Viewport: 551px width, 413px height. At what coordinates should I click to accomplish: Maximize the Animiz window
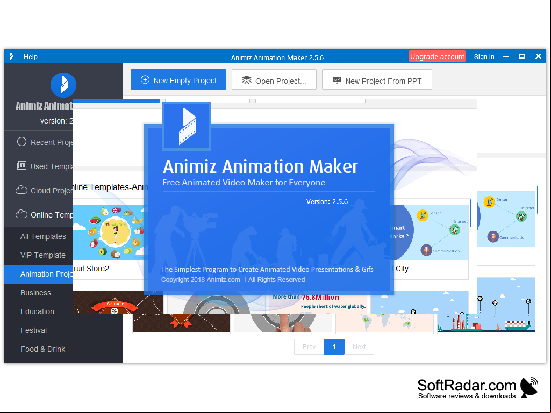point(522,56)
